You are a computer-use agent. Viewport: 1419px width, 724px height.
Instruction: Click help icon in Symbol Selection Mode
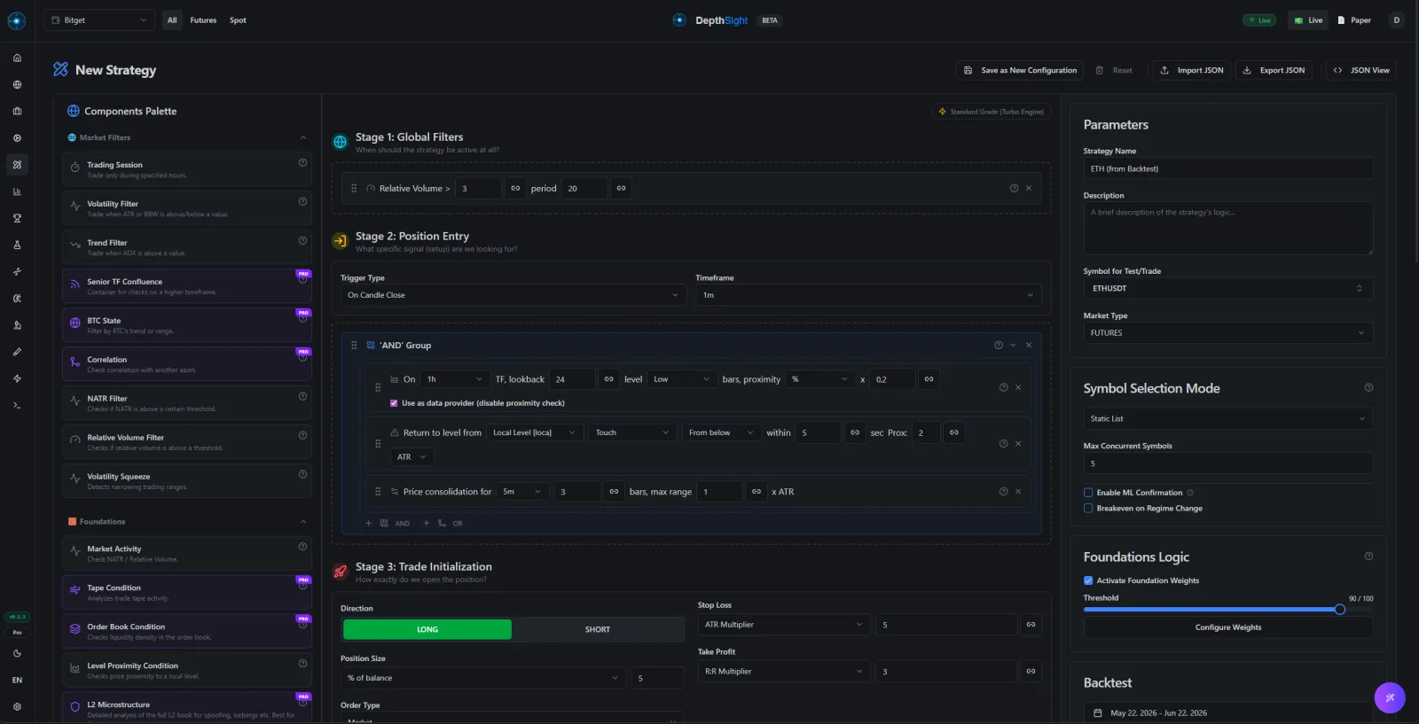pyautogui.click(x=1368, y=387)
